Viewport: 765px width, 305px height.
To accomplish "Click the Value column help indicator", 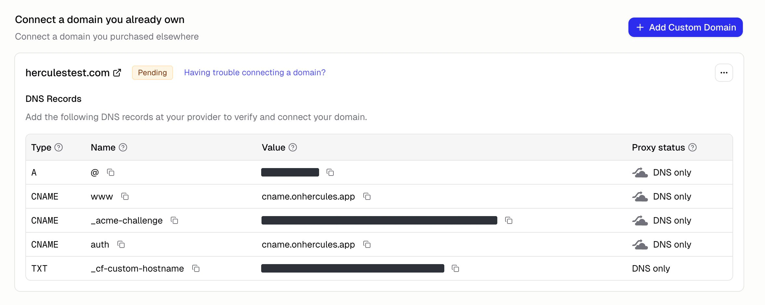I will pos(292,147).
